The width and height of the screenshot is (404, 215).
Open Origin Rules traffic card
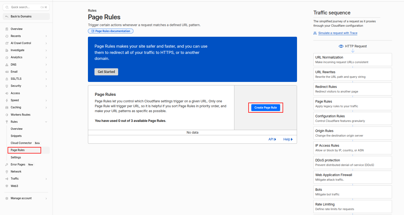tap(353, 133)
